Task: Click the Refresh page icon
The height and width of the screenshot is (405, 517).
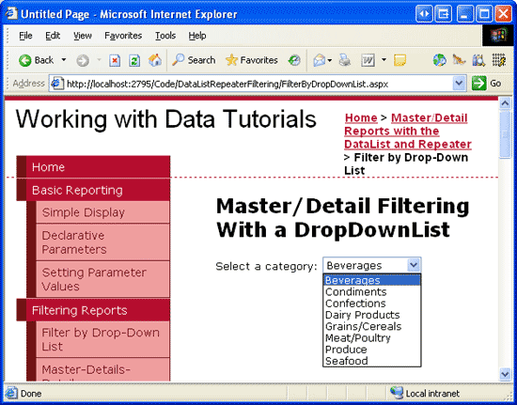Action: (x=134, y=61)
